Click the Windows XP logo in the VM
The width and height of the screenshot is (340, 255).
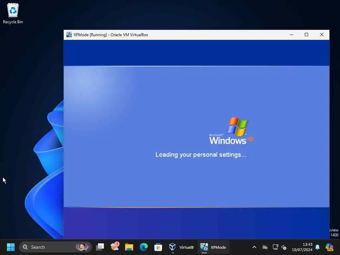pos(231,131)
